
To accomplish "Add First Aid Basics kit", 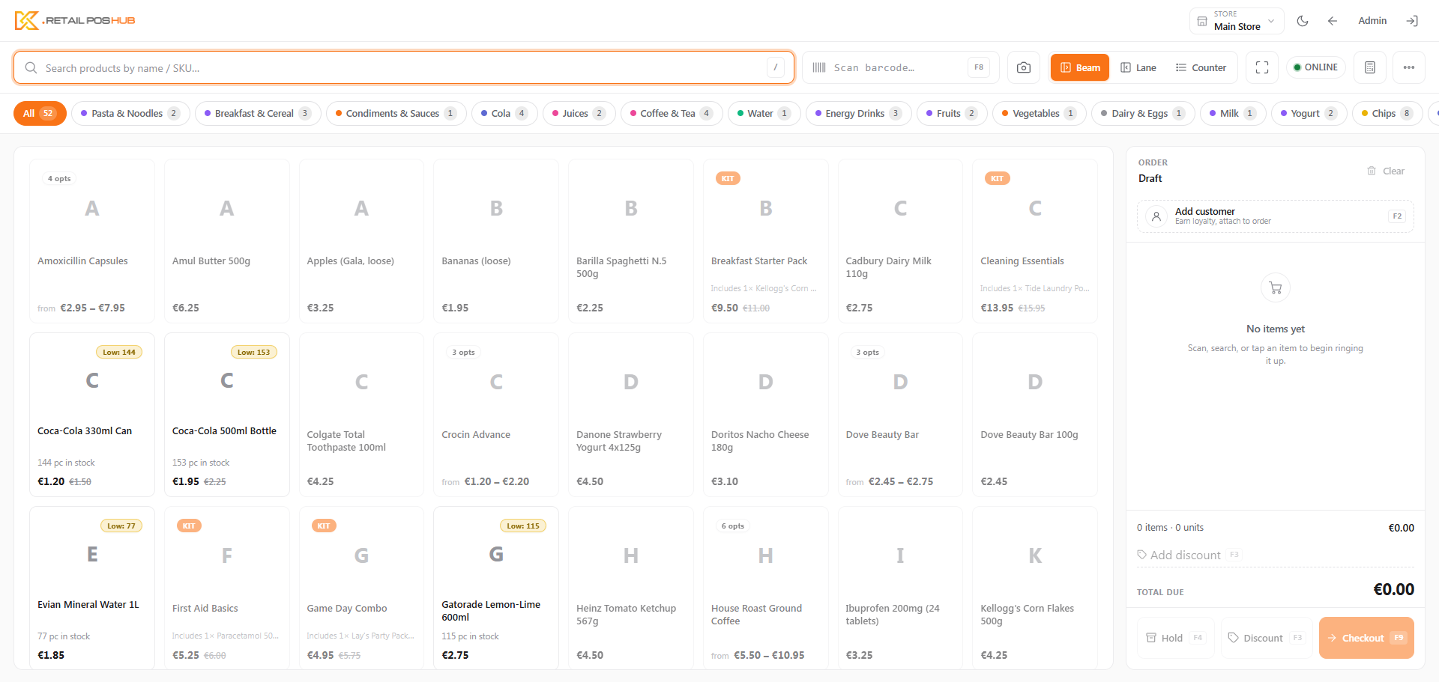I will (x=227, y=588).
